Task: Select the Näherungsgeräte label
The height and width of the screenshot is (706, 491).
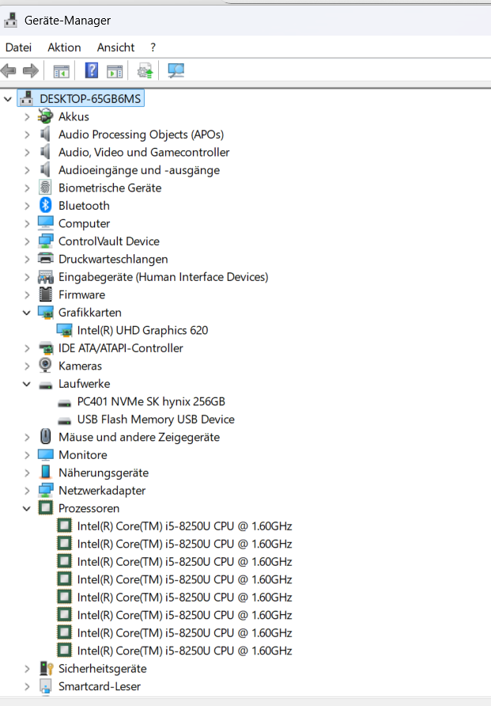Action: (104, 473)
